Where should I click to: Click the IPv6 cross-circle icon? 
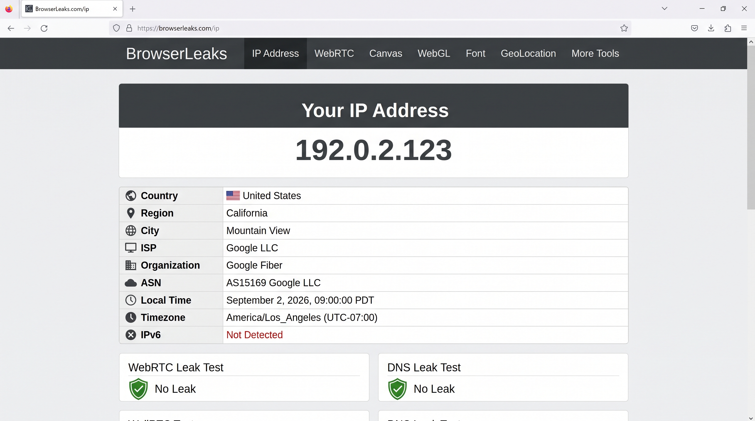[131, 335]
